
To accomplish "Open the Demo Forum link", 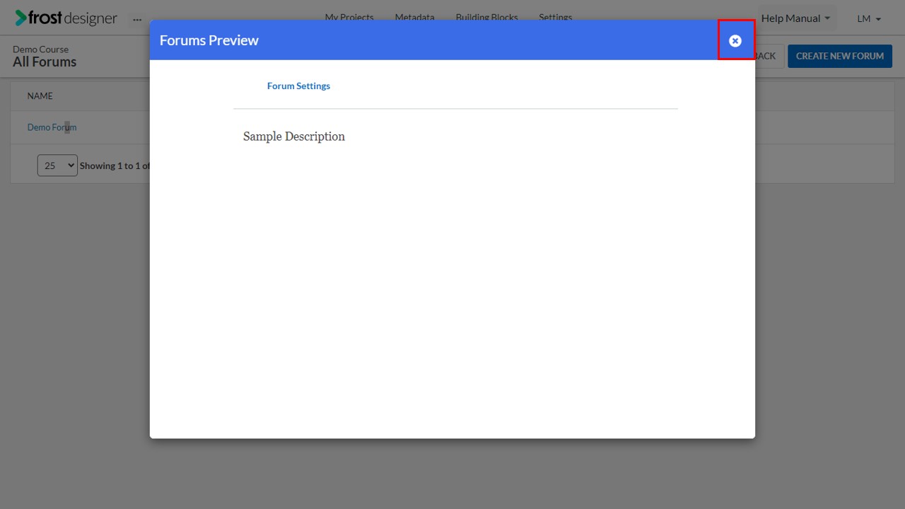I will pyautogui.click(x=52, y=127).
